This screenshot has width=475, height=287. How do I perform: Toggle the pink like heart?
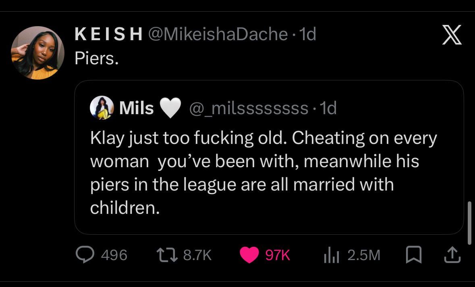coord(249,255)
